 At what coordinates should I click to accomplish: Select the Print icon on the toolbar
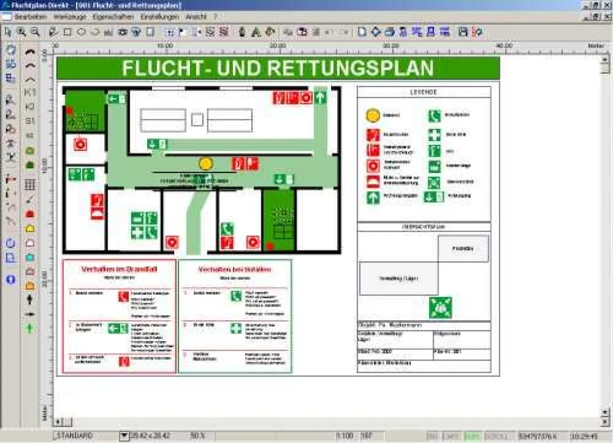(x=389, y=32)
